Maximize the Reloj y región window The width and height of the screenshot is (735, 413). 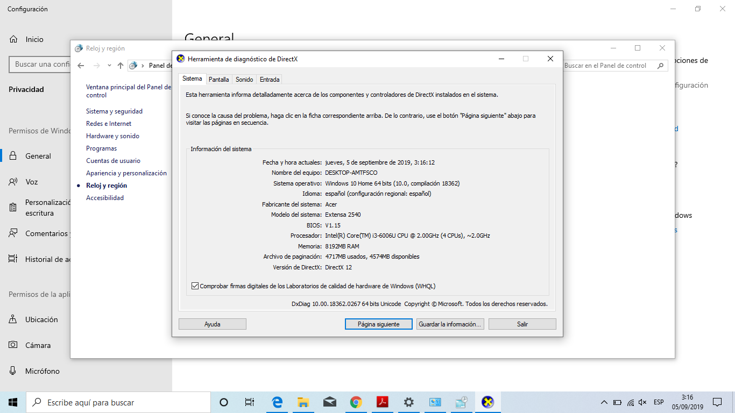click(638, 48)
